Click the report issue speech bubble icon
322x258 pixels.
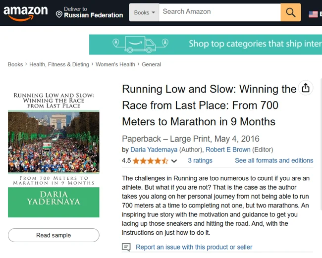[126, 247]
